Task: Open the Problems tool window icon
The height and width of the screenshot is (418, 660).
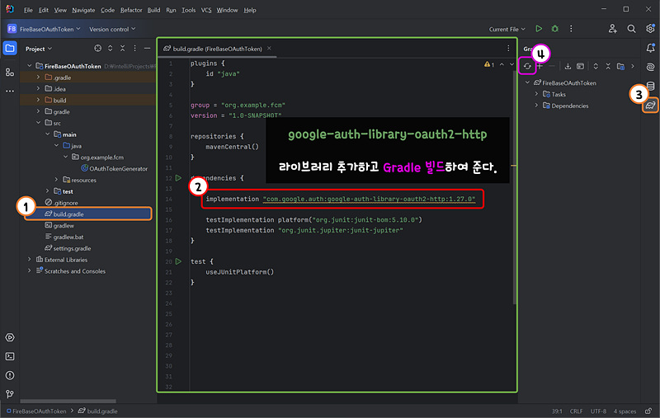Action: tap(10, 375)
